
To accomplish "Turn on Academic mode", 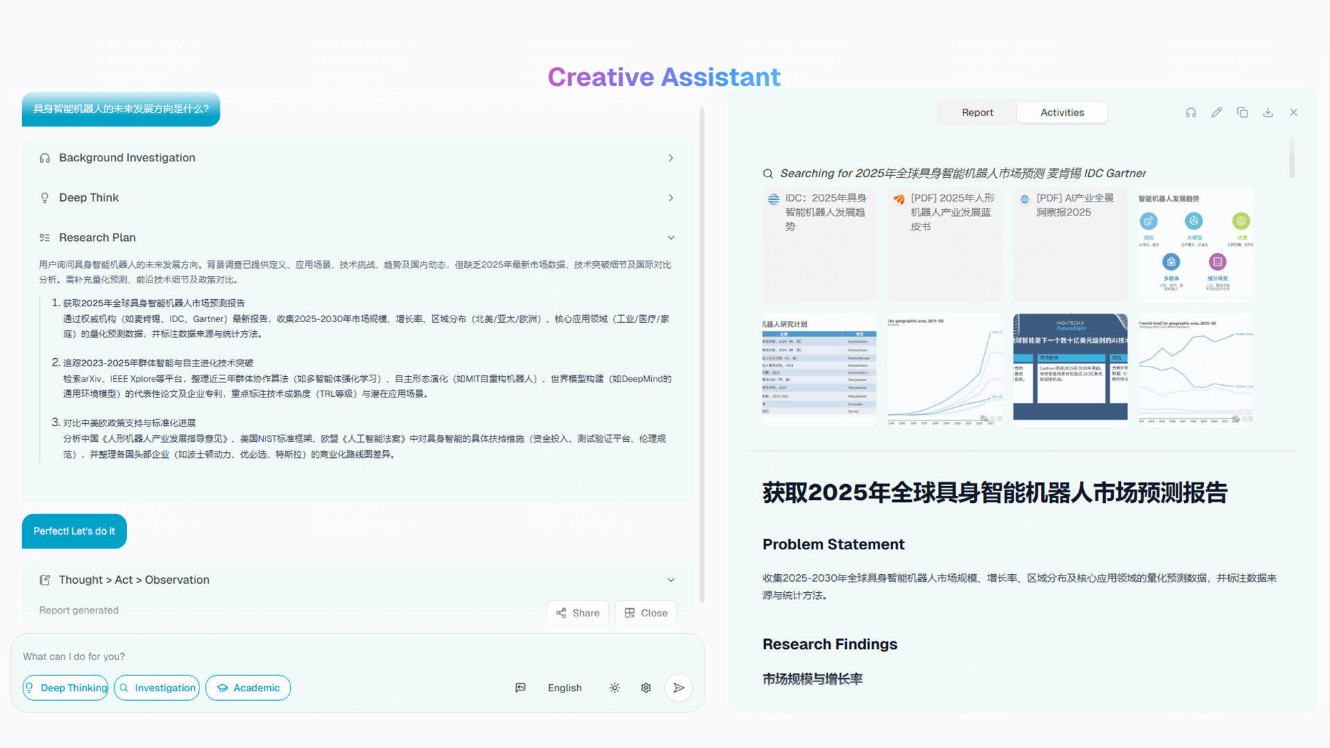I will (x=247, y=688).
